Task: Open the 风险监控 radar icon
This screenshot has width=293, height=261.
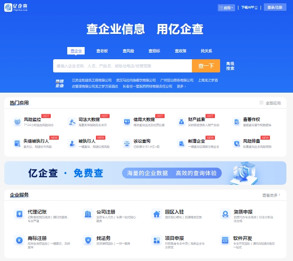Action: (17, 122)
